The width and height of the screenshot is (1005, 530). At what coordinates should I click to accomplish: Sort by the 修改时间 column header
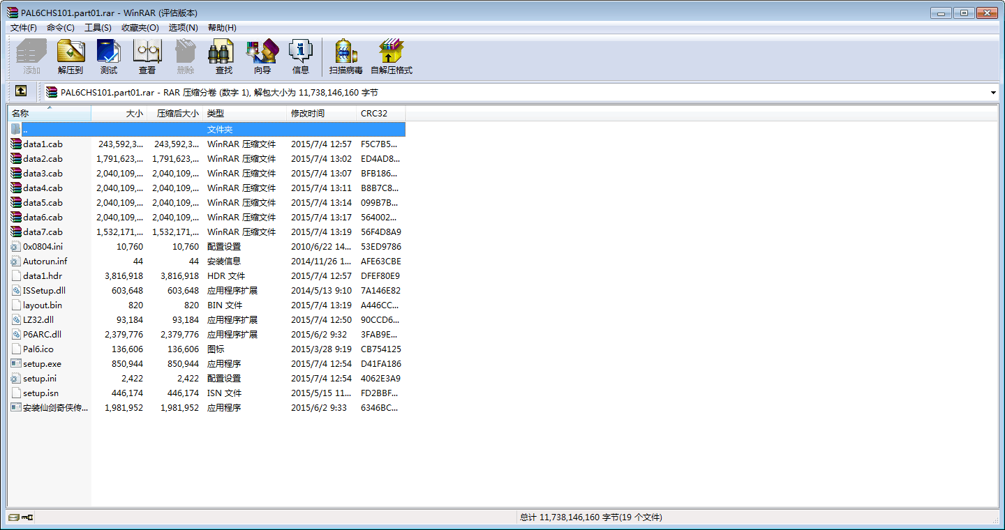[x=322, y=113]
